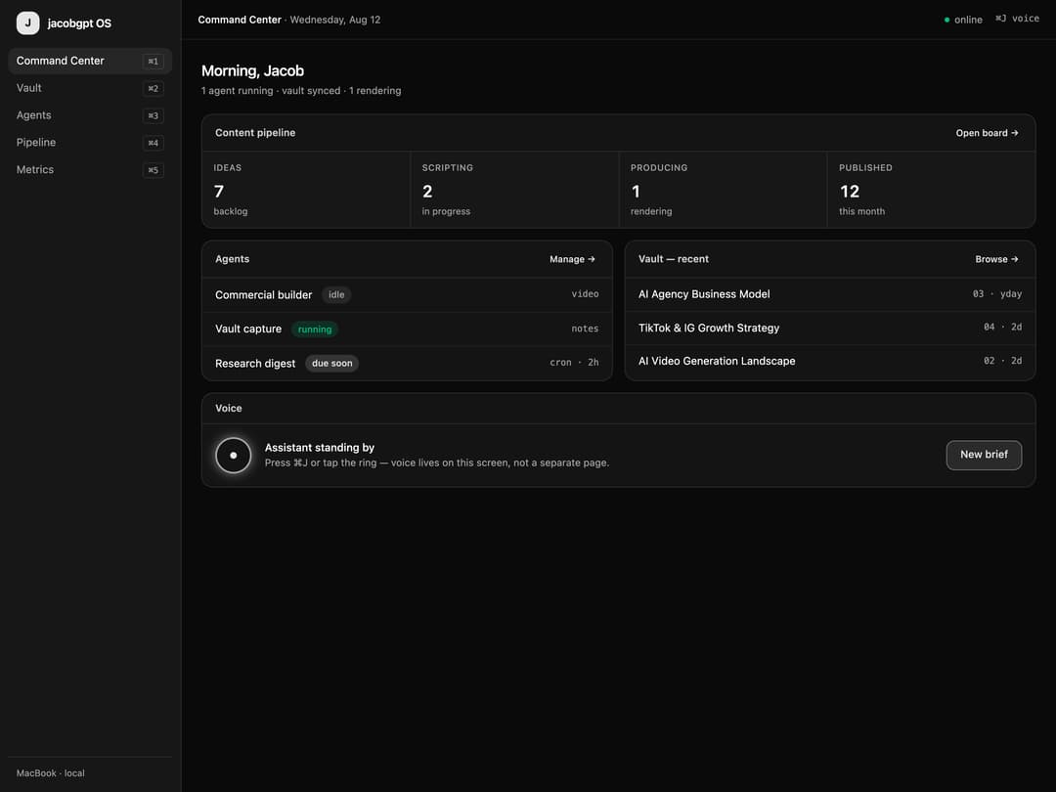Open AI Agency Business Model note
Image resolution: width=1056 pixels, height=792 pixels.
[830, 294]
